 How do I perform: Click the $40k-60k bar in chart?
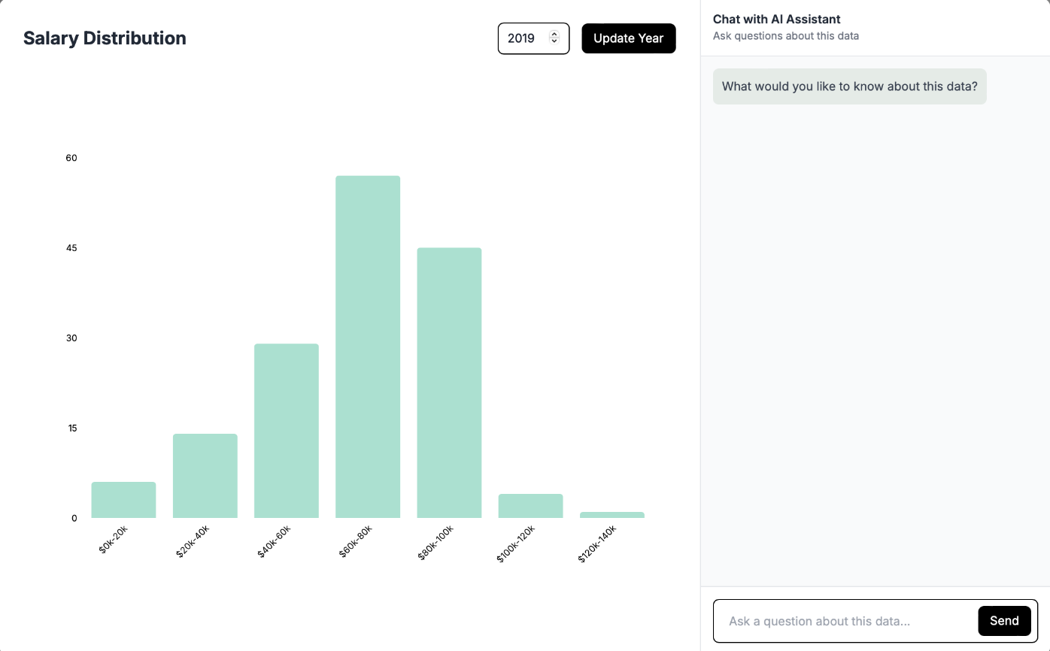pos(287,431)
